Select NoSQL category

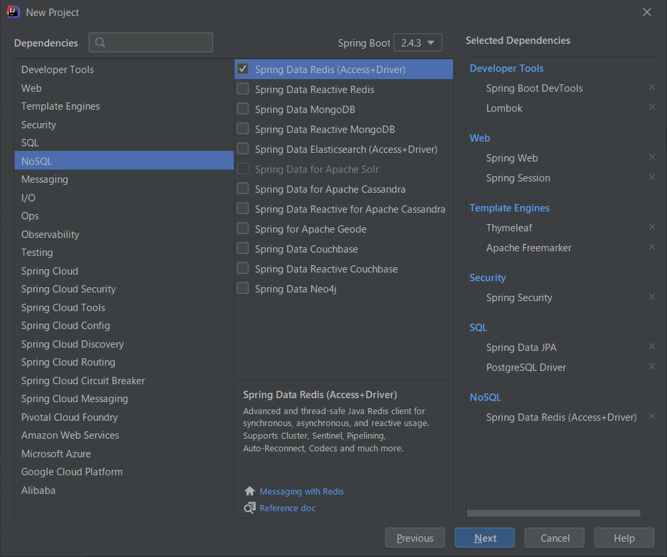[124, 161]
